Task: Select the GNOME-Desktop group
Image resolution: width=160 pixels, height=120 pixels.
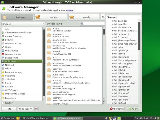Action: click(22, 43)
